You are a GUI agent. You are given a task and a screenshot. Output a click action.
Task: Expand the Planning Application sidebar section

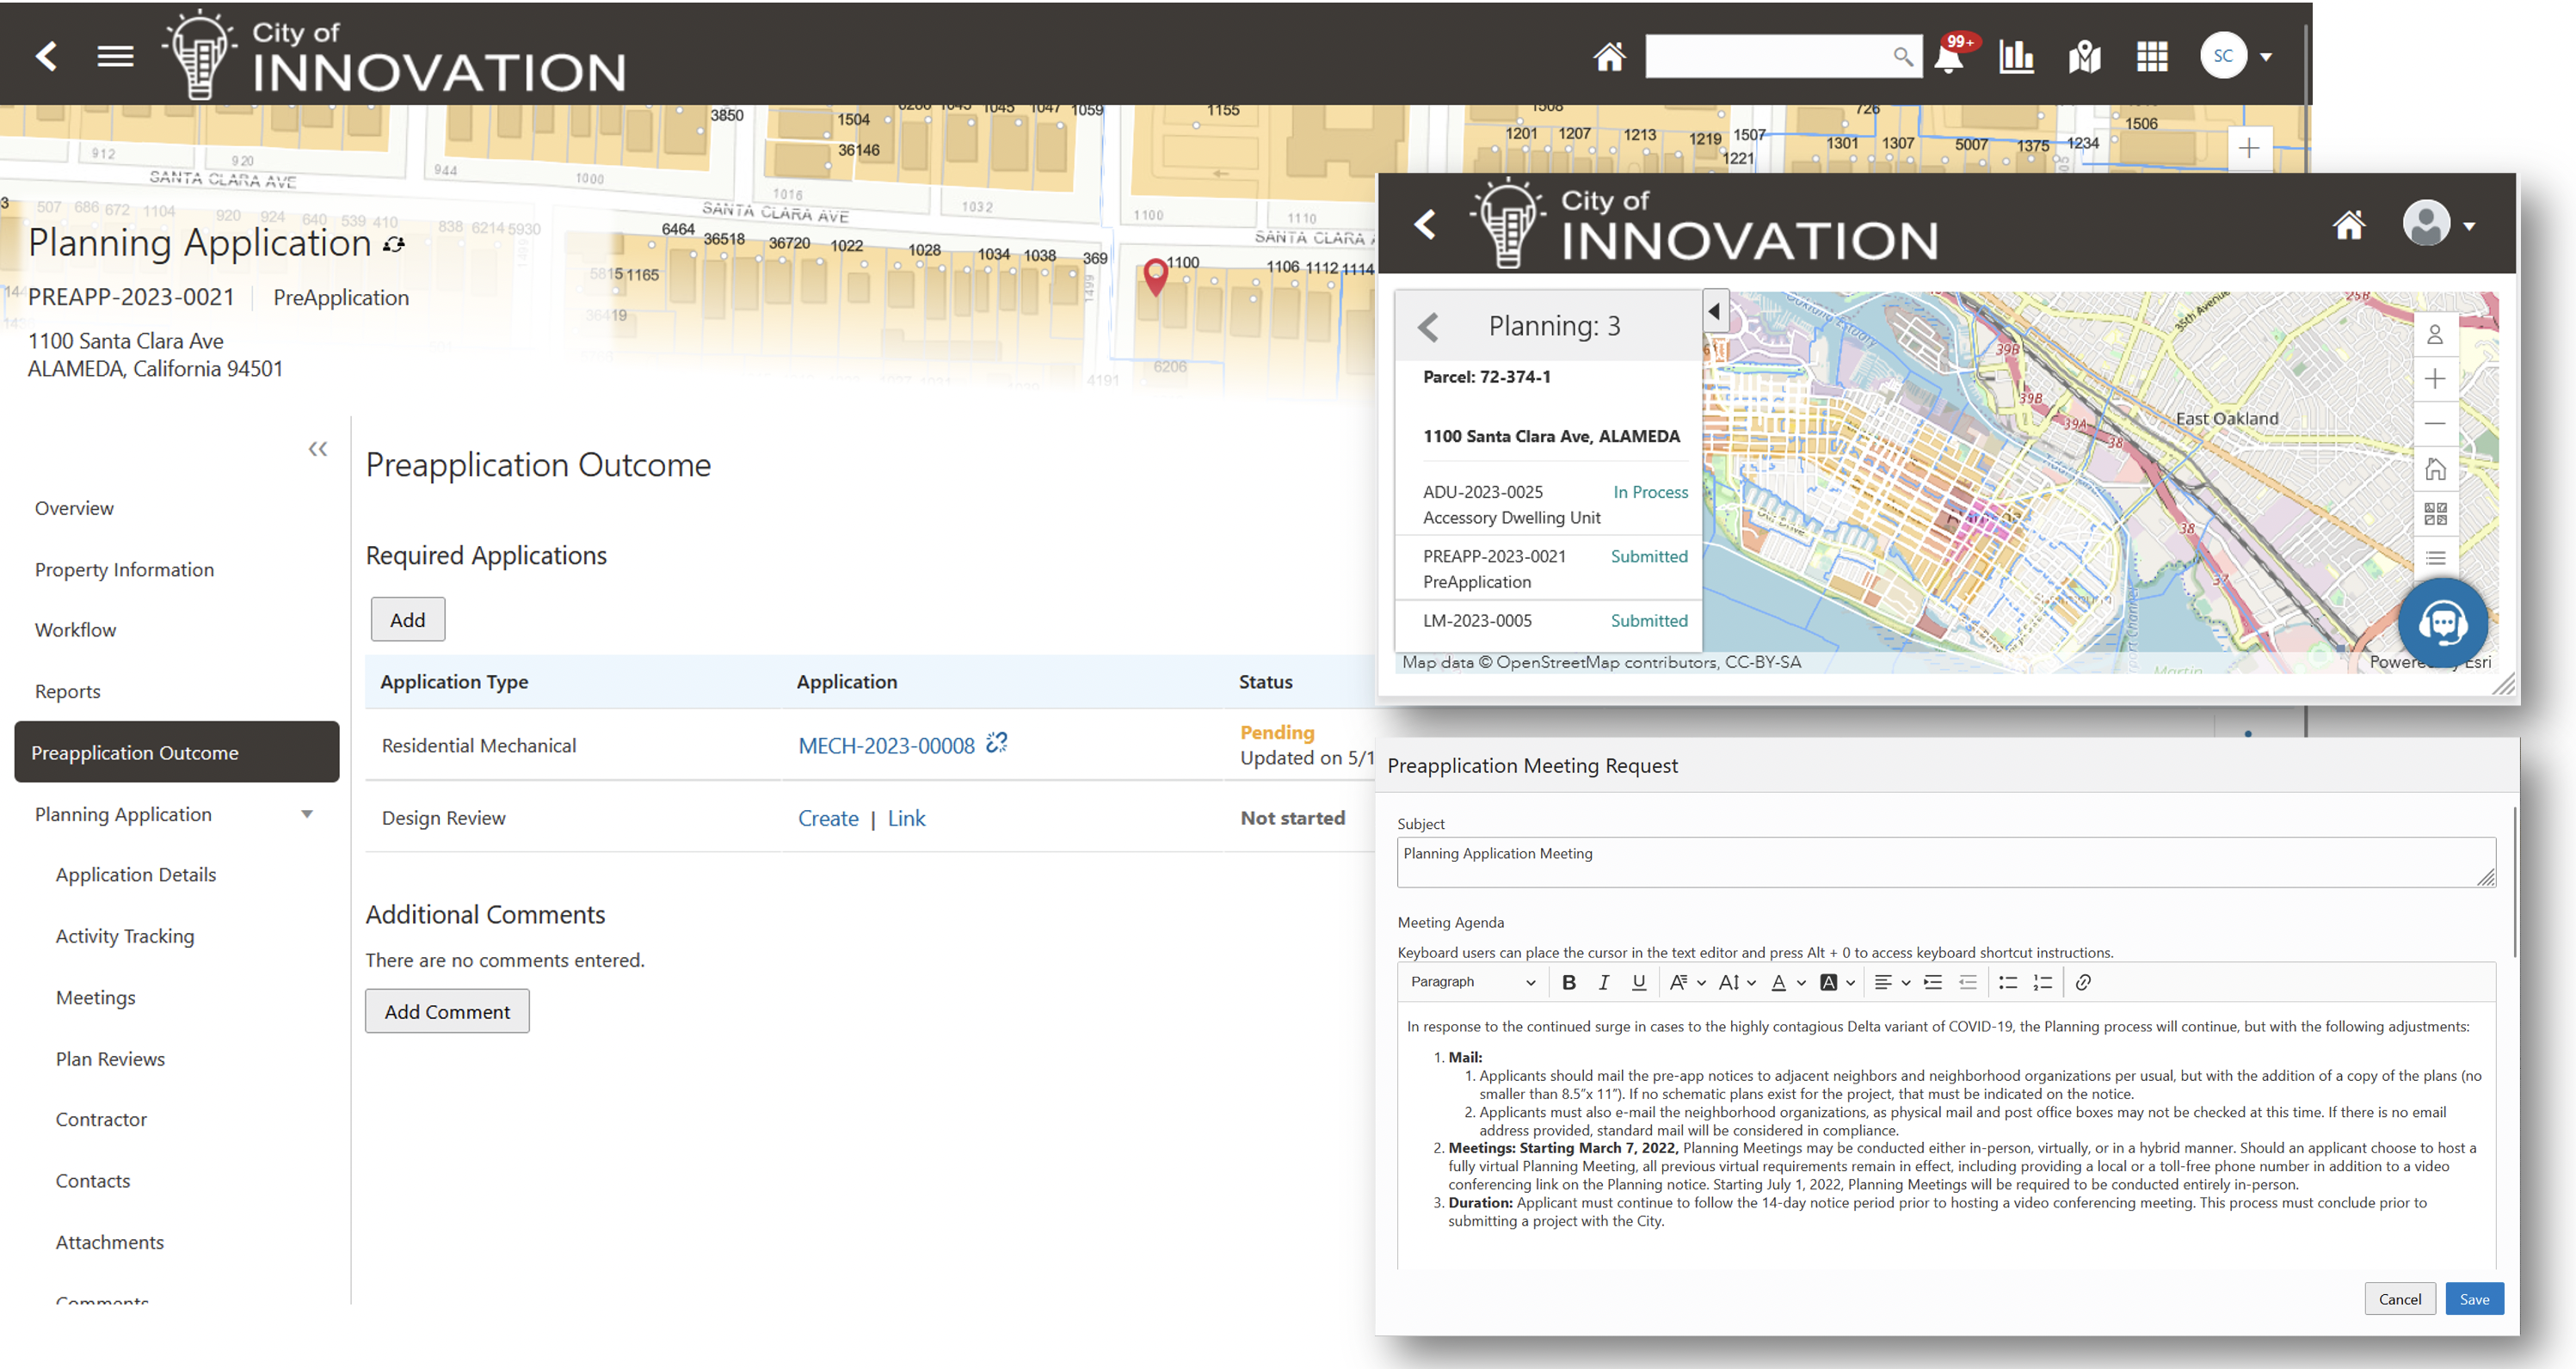(x=307, y=814)
